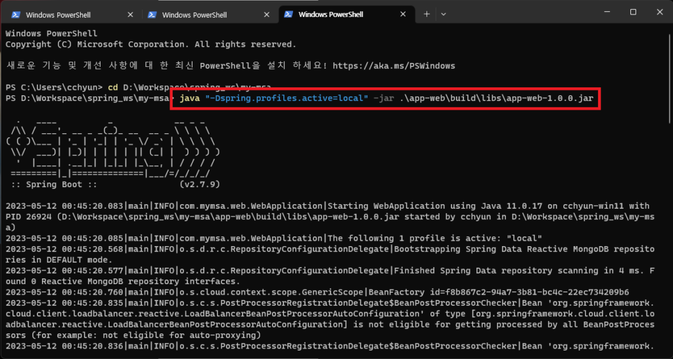Image resolution: width=673 pixels, height=359 pixels.
Task: Close the Windows Terminal window
Action: point(660,12)
